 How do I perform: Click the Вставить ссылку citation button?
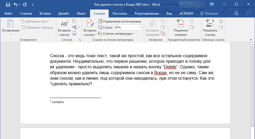(x=90, y=28)
